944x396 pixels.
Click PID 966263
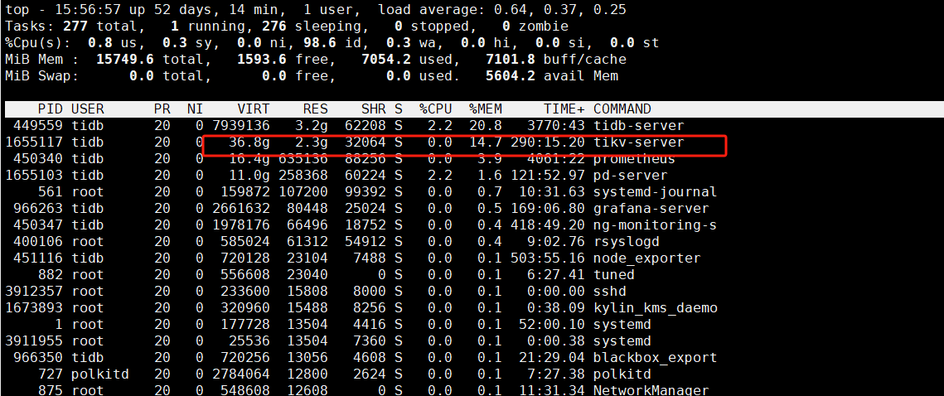click(37, 208)
